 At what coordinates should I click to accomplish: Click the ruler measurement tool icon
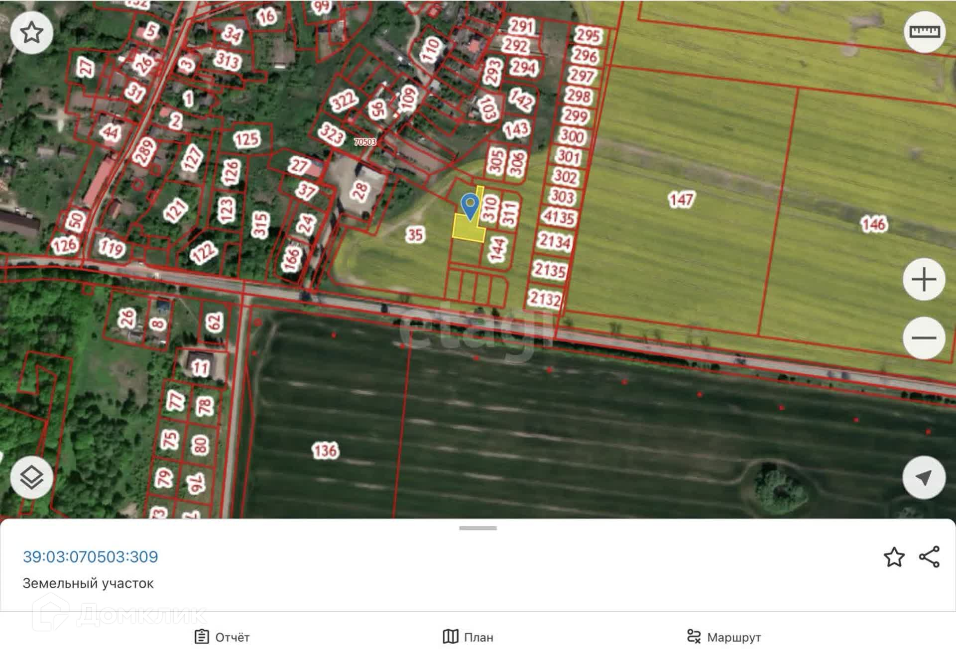point(924,32)
